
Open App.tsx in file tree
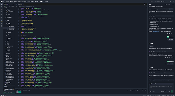(x=9, y=48)
